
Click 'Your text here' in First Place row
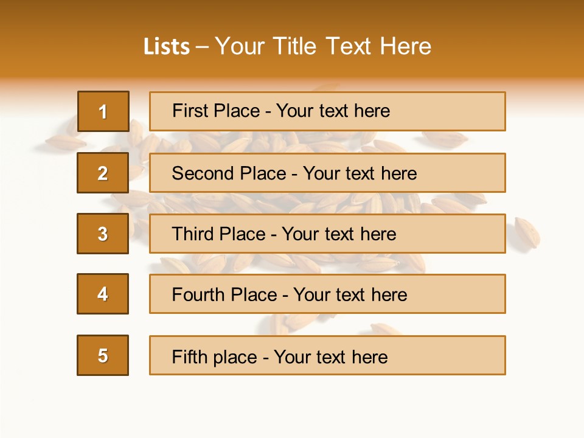[x=333, y=111]
